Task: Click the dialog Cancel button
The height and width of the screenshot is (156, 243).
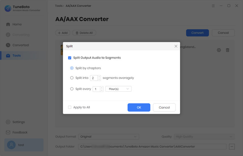Action: point(164,107)
